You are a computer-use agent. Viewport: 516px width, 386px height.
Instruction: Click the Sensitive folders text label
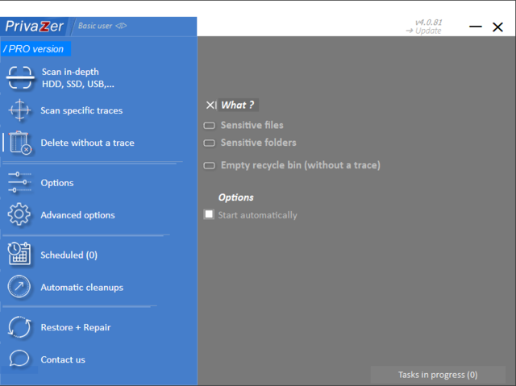pyautogui.click(x=259, y=143)
